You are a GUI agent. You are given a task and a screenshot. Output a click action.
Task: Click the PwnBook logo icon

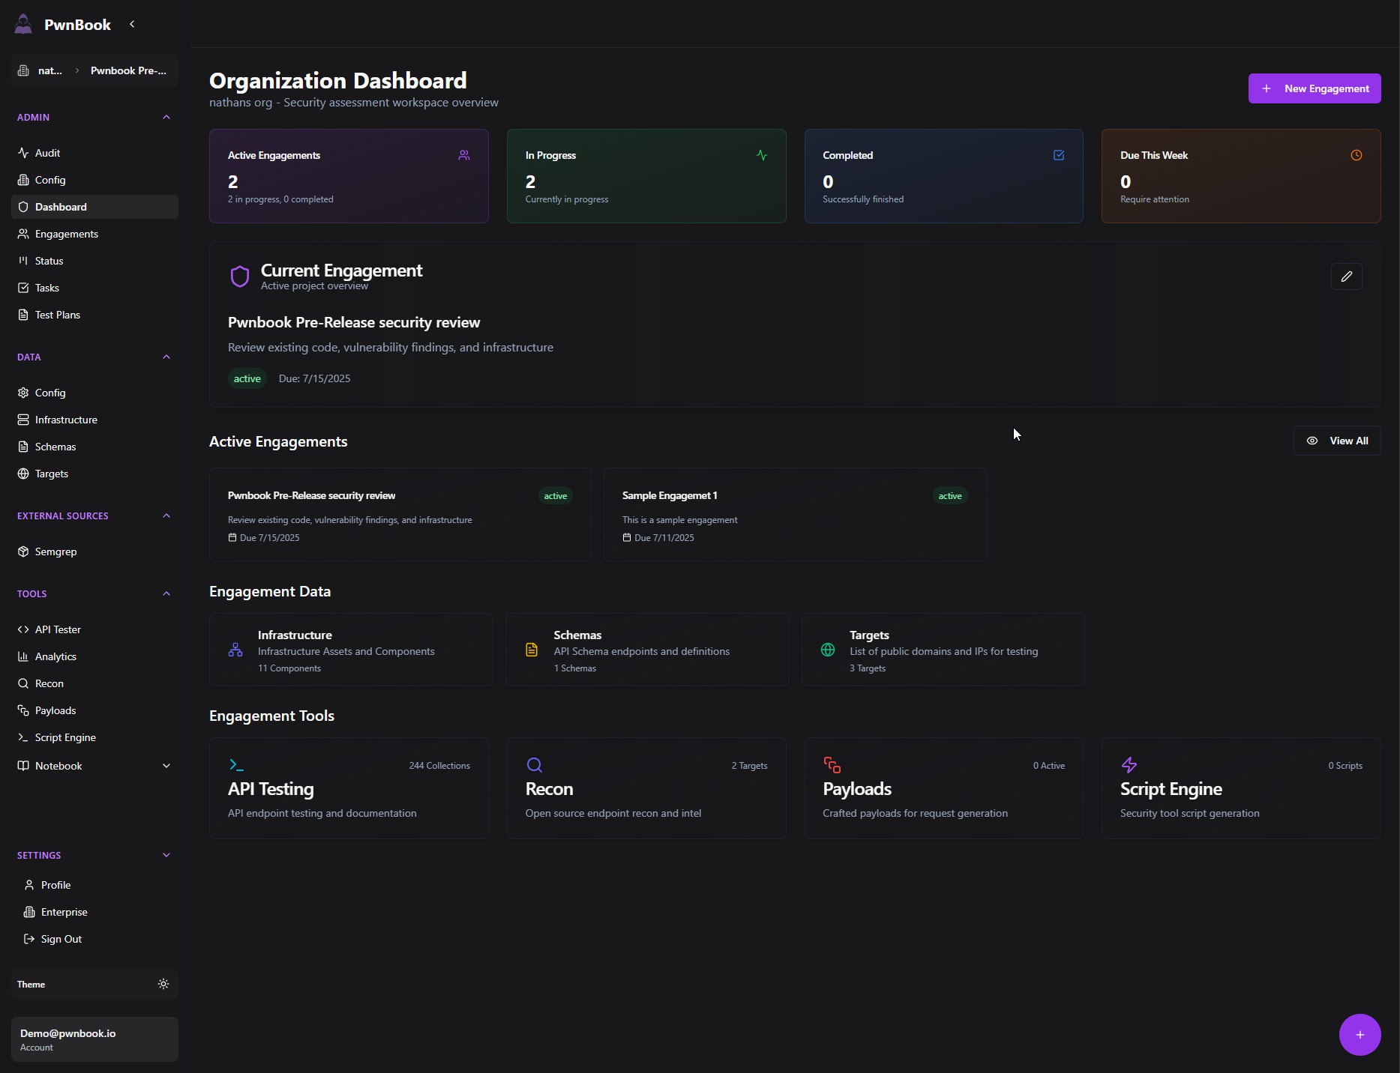[24, 24]
